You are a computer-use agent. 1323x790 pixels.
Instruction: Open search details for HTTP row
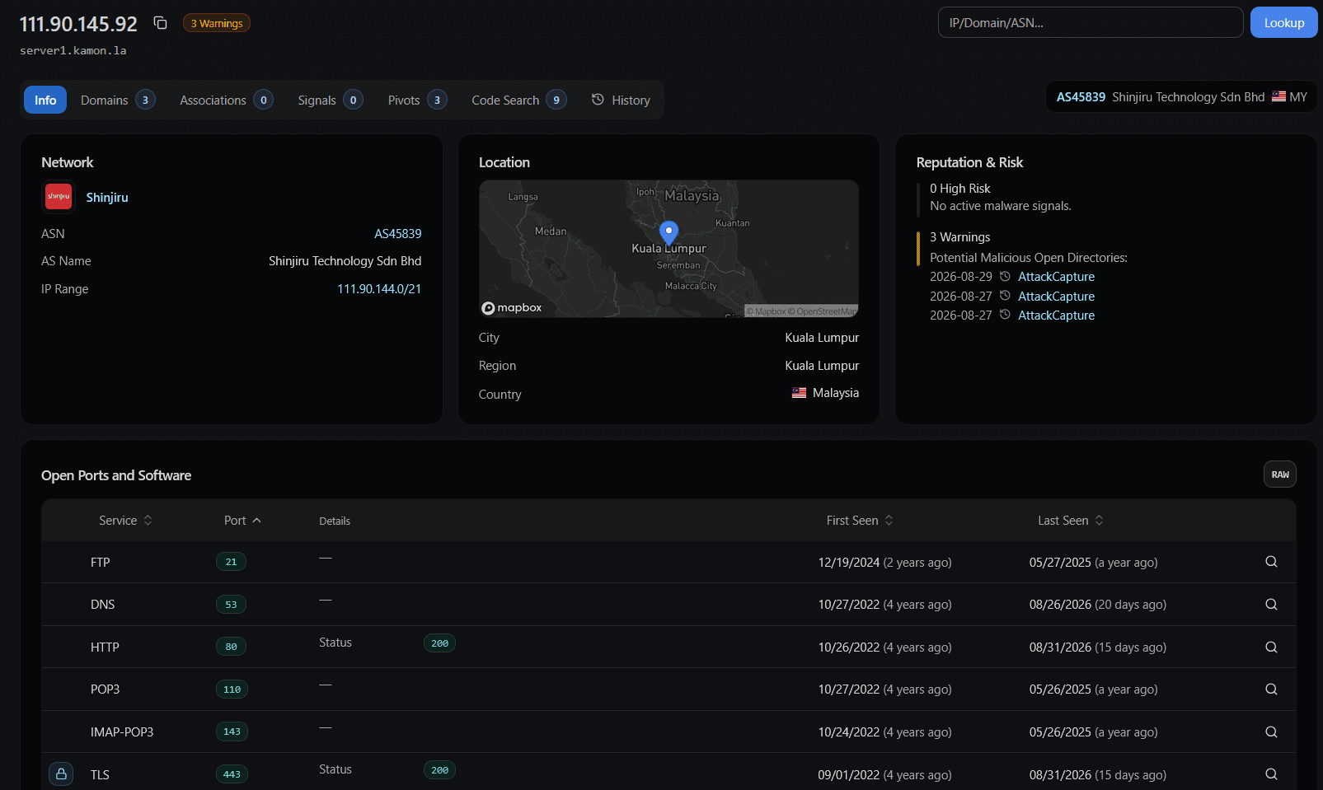click(1271, 647)
